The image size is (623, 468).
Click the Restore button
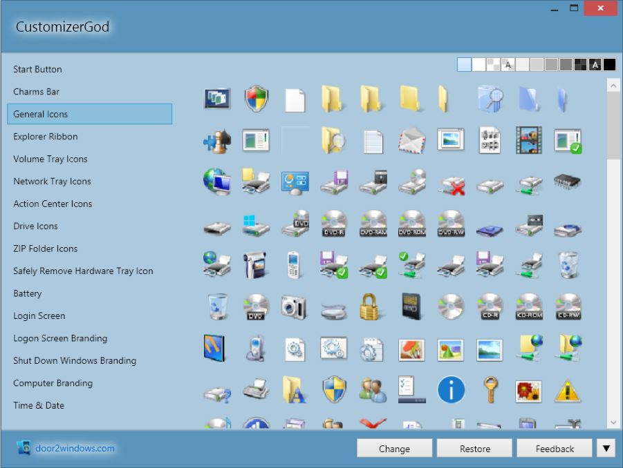point(474,448)
